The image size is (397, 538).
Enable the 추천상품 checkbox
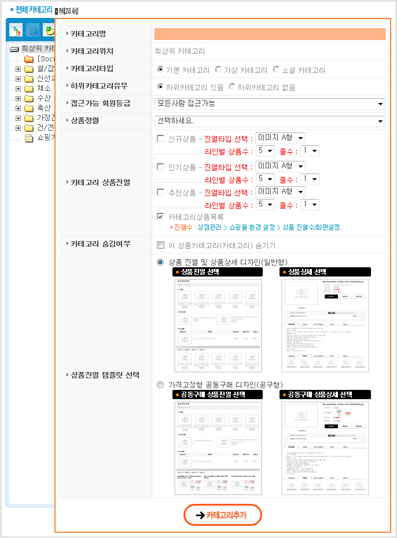[x=160, y=192]
